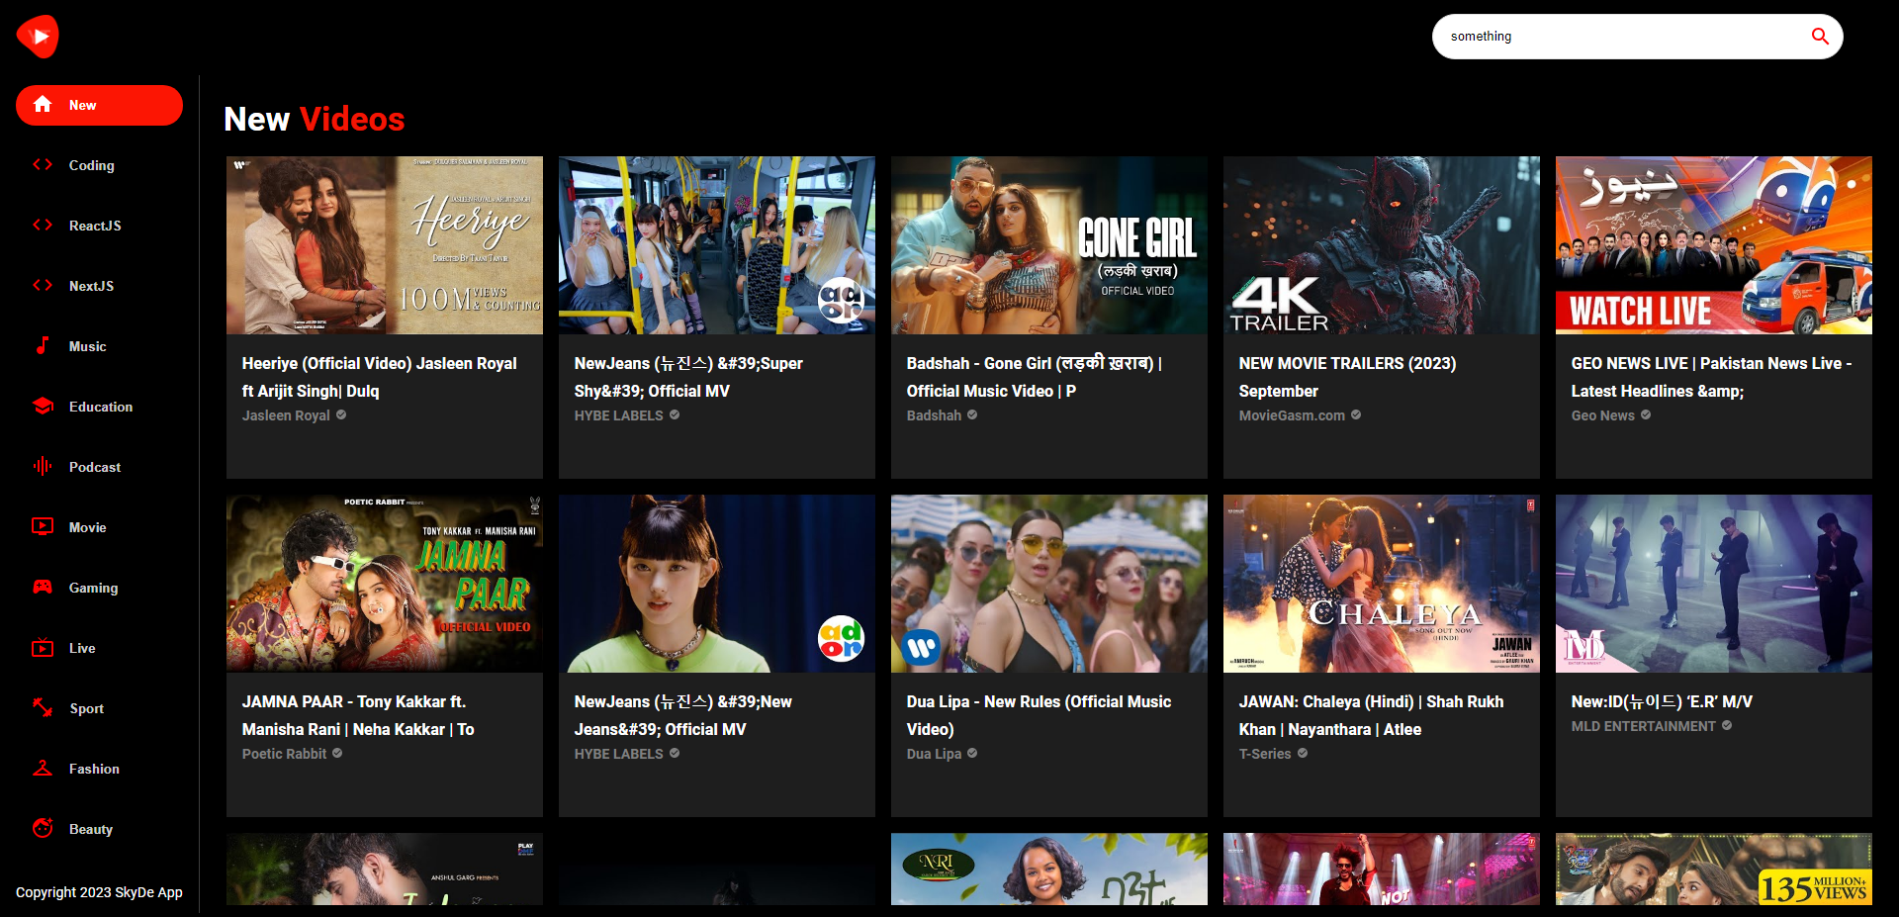Open the New home tab
This screenshot has width=1899, height=917.
point(99,105)
